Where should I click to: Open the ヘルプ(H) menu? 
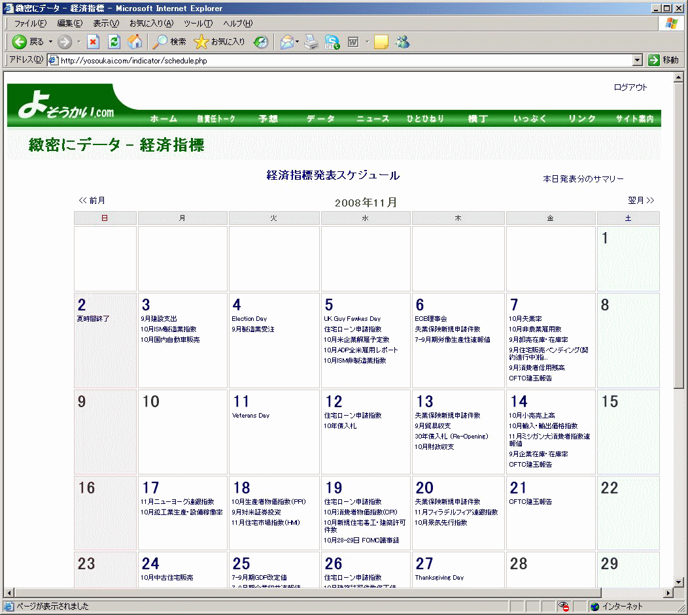coord(238,24)
